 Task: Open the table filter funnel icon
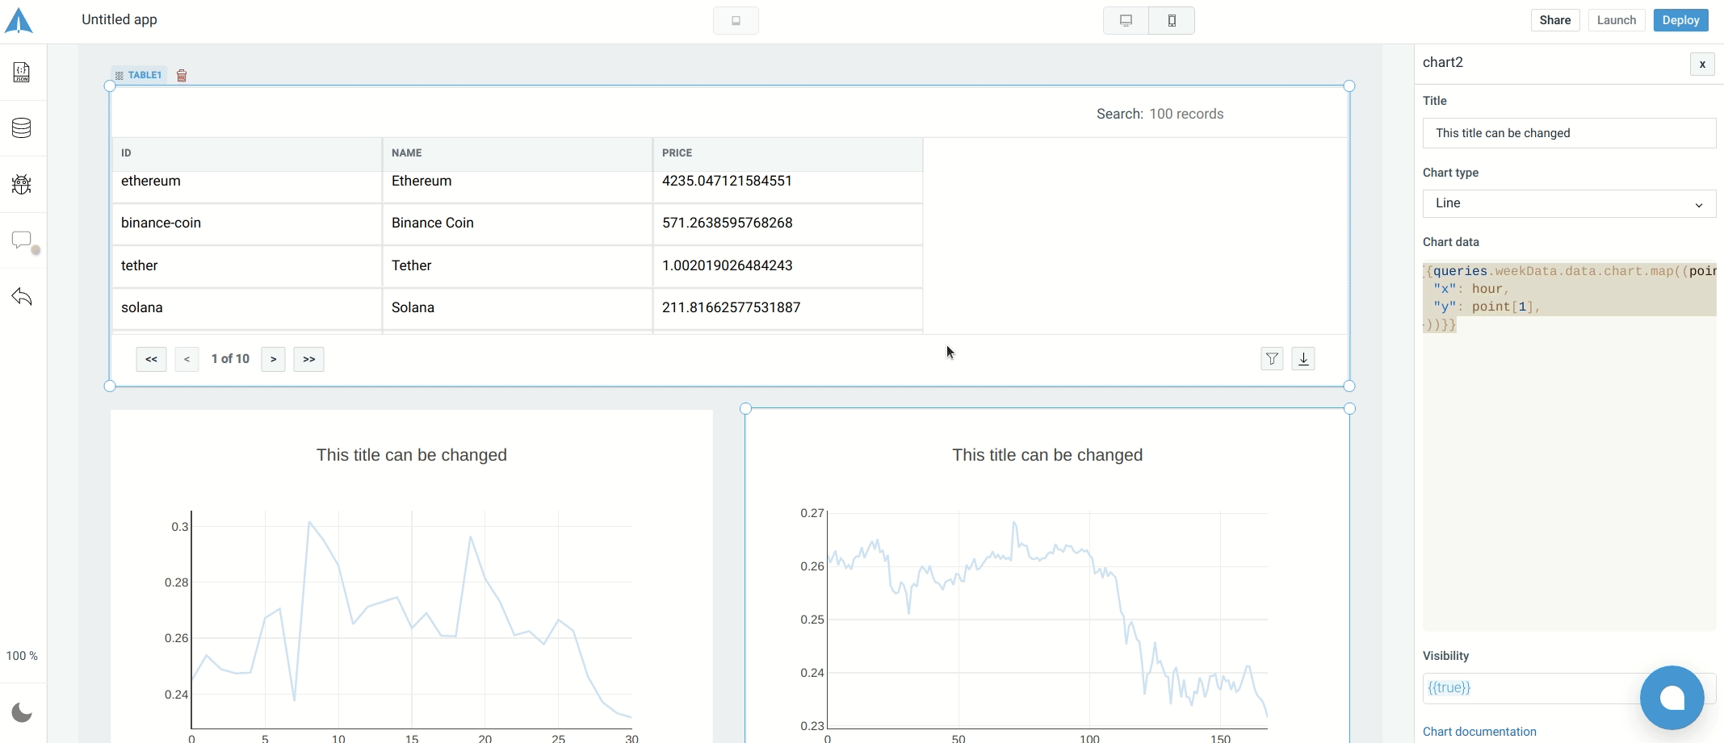tap(1272, 358)
